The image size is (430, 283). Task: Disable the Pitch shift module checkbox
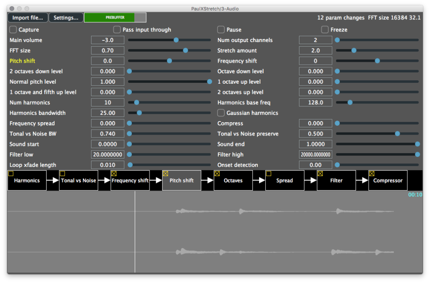point(165,174)
